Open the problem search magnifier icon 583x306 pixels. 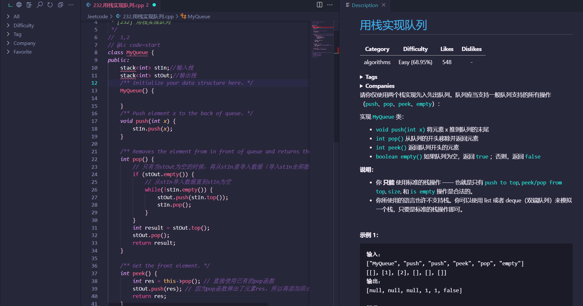(x=40, y=4)
